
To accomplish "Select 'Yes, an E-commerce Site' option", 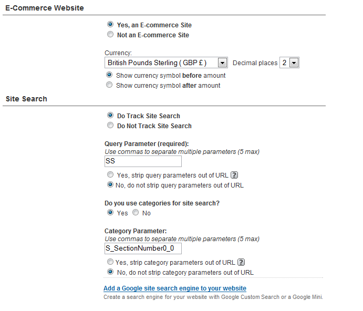I will tap(110, 25).
